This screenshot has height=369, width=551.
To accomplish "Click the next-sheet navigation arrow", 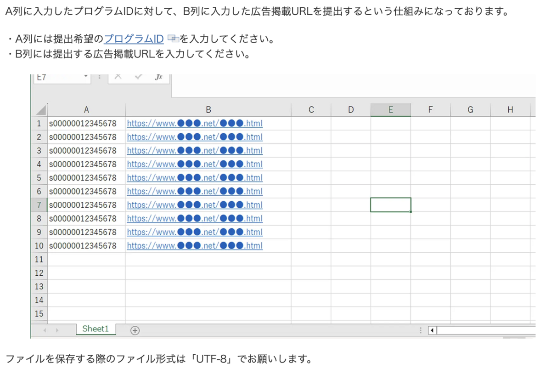I will point(57,329).
